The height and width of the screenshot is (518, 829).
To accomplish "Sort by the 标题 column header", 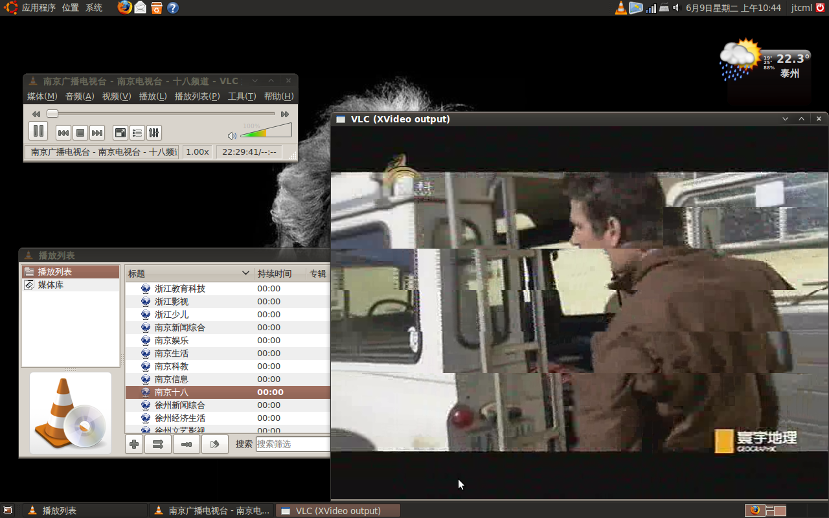I will pyautogui.click(x=188, y=274).
